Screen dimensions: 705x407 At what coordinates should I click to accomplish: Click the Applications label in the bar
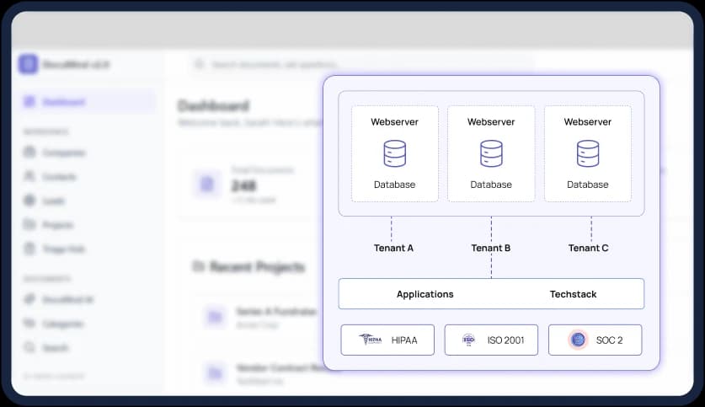[425, 294]
